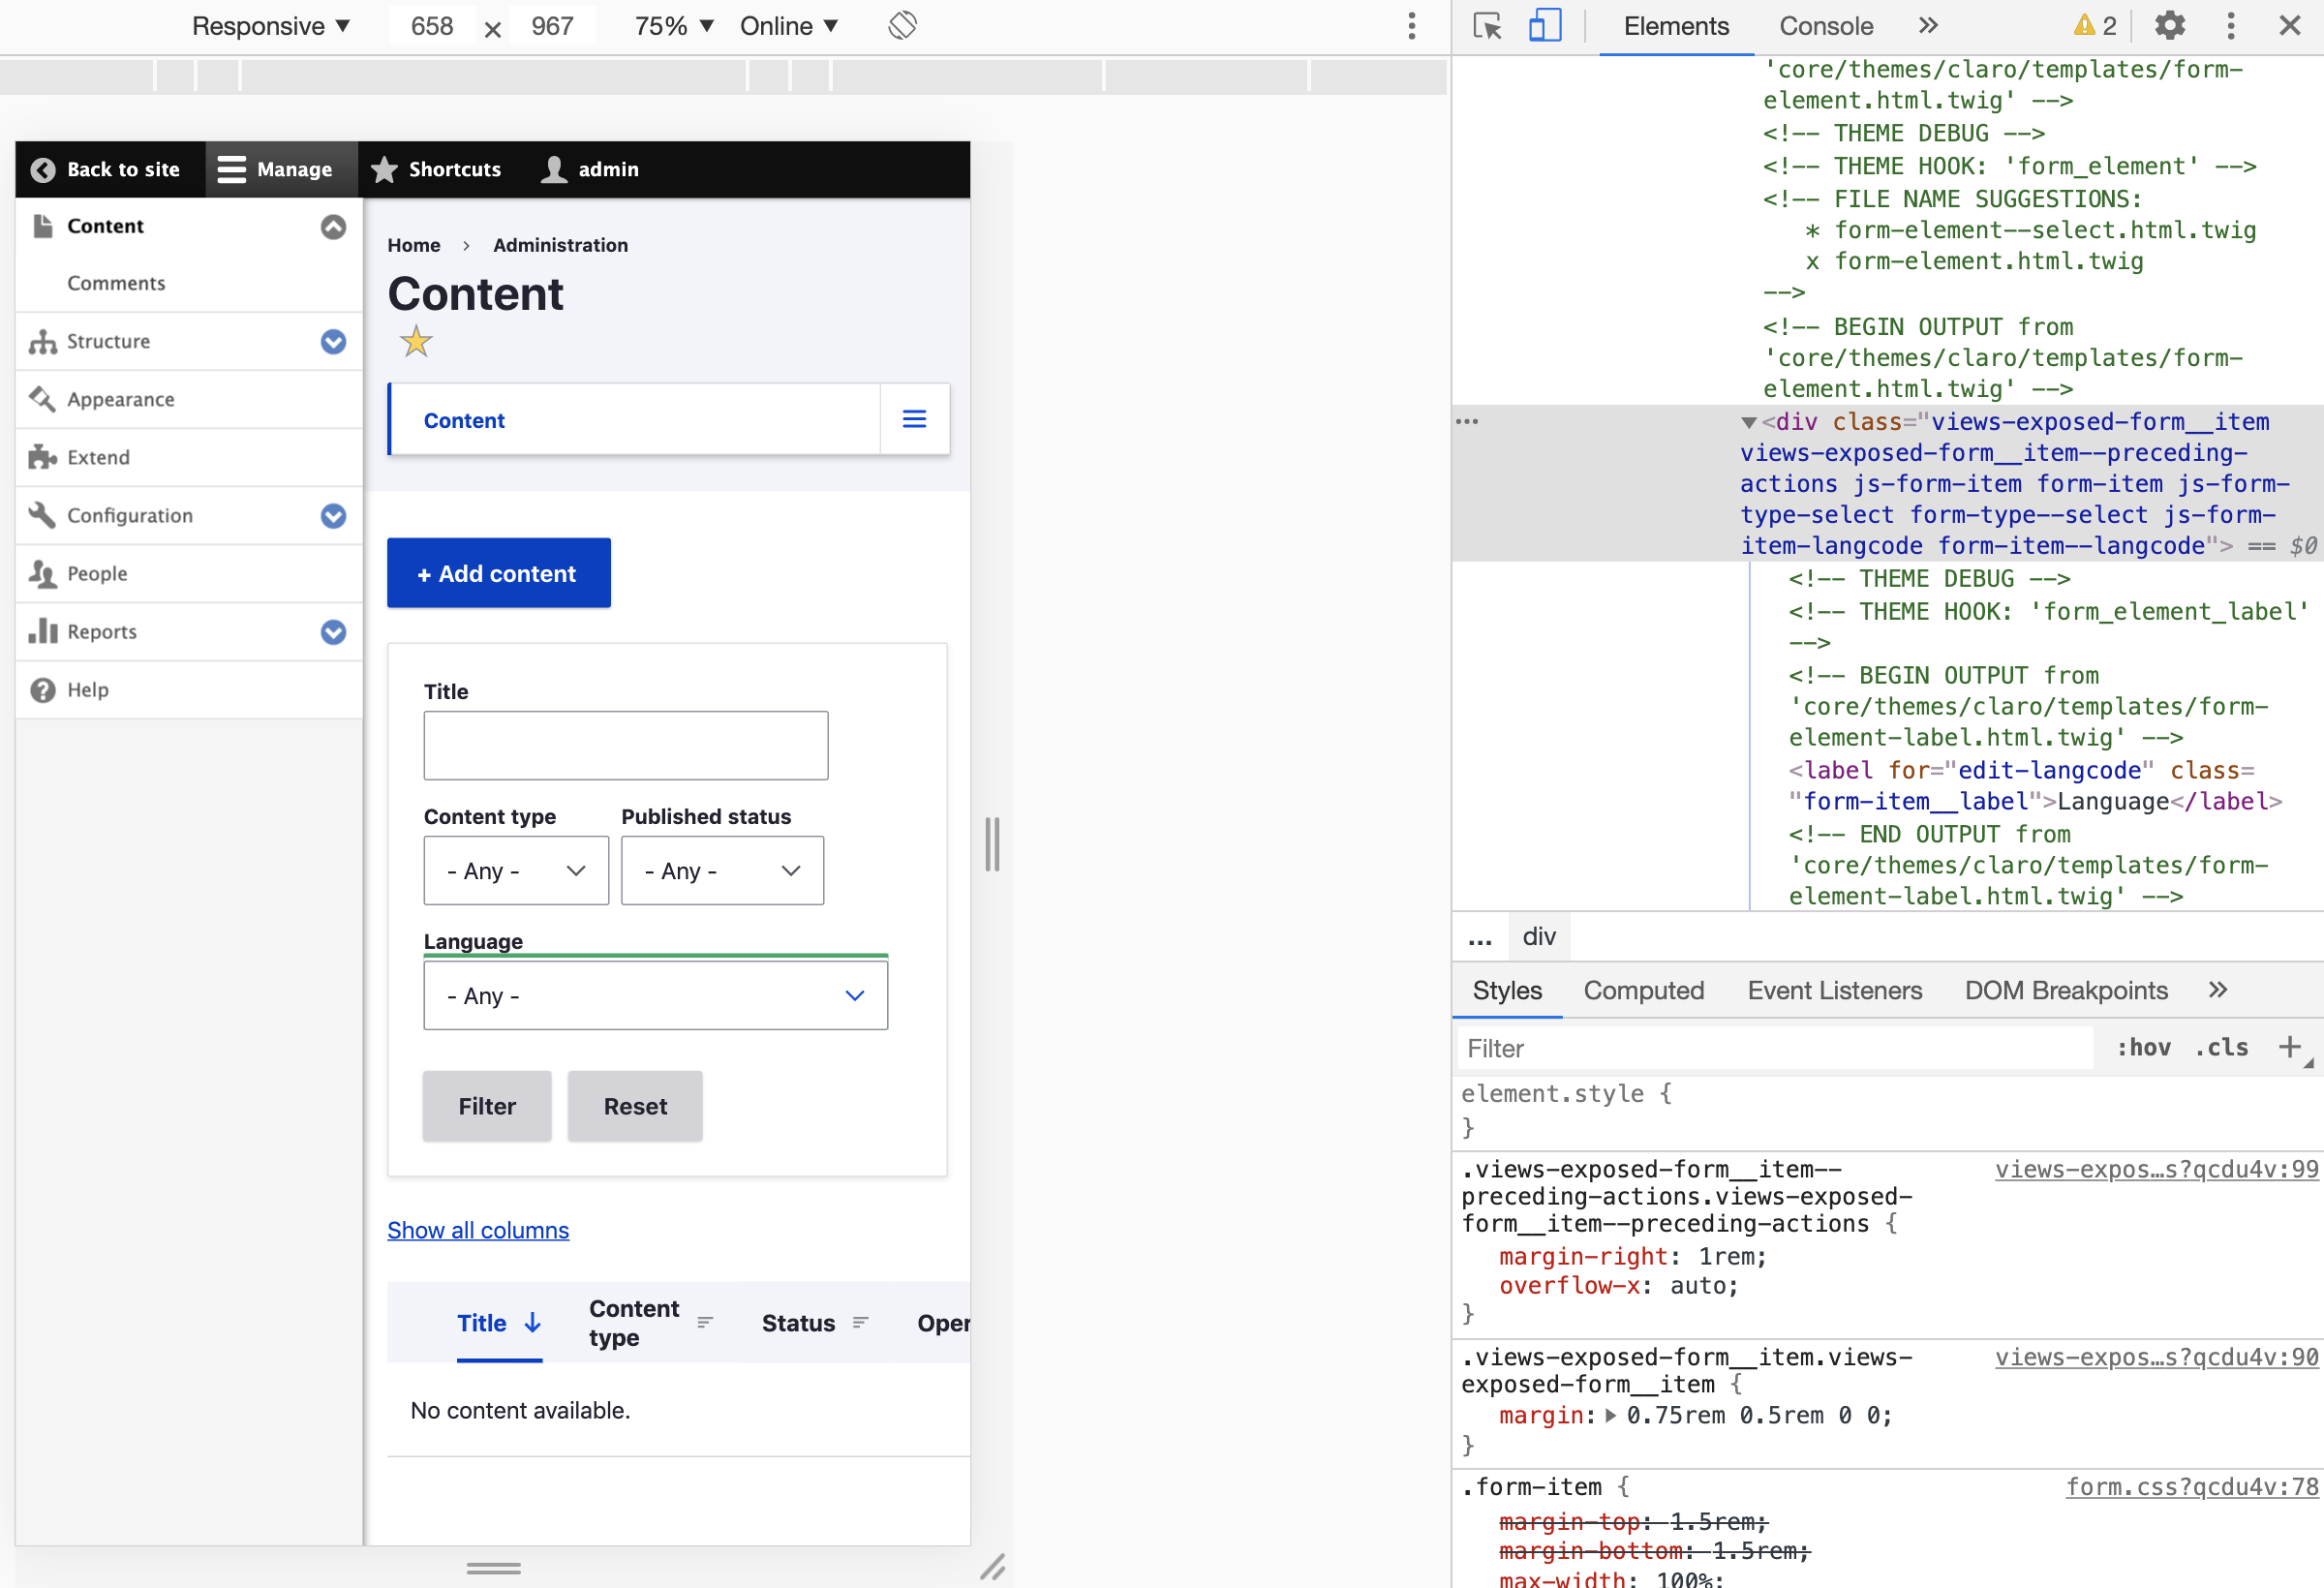Open the Online throttling dropdown
The width and height of the screenshot is (2324, 1588).
[788, 26]
